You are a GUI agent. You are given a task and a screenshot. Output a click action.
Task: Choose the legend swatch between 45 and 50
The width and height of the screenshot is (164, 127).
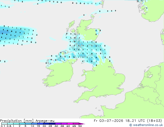76,124
